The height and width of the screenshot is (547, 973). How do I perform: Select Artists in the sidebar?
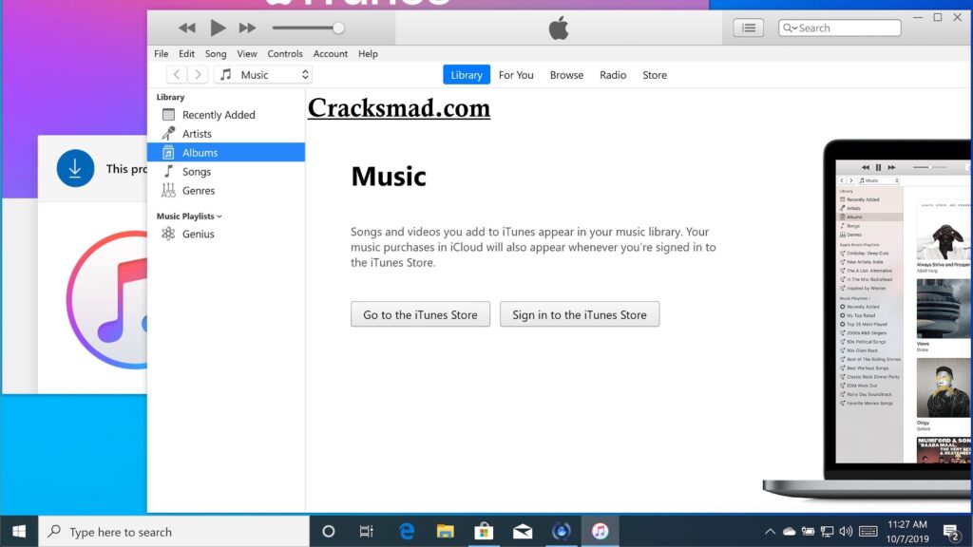click(226, 133)
